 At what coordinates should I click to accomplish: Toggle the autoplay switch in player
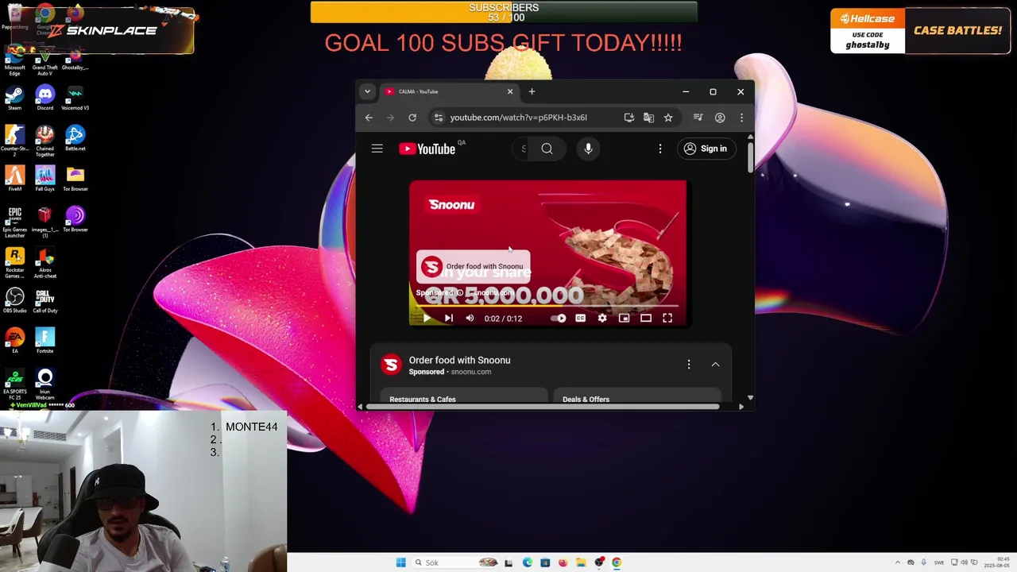(559, 318)
